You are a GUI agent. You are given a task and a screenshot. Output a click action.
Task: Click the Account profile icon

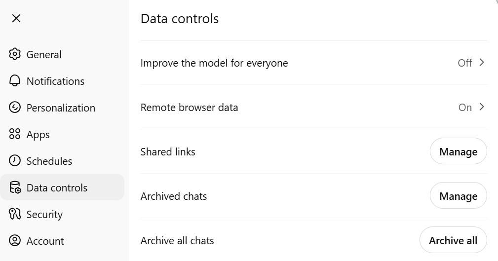tap(15, 241)
